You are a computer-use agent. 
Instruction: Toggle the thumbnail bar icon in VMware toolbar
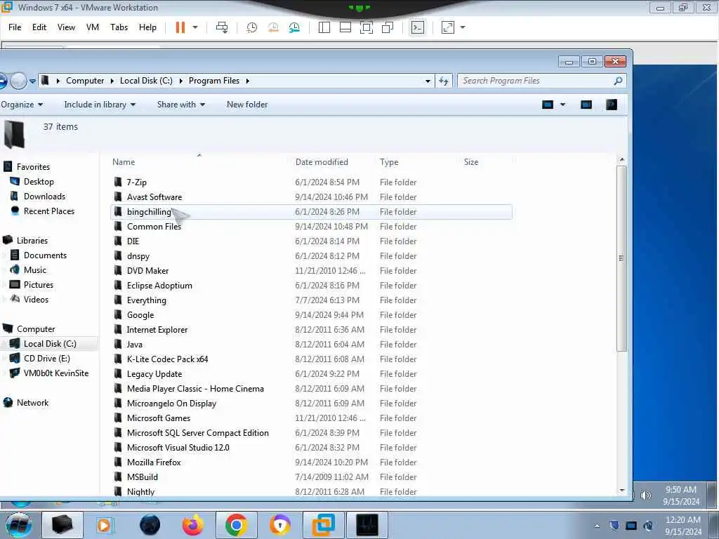coord(345,27)
